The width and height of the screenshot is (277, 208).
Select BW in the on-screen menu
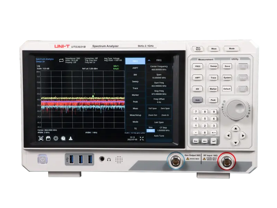point(135,75)
